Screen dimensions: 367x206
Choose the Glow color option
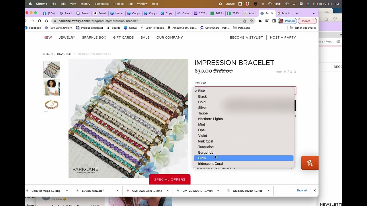click(x=244, y=158)
